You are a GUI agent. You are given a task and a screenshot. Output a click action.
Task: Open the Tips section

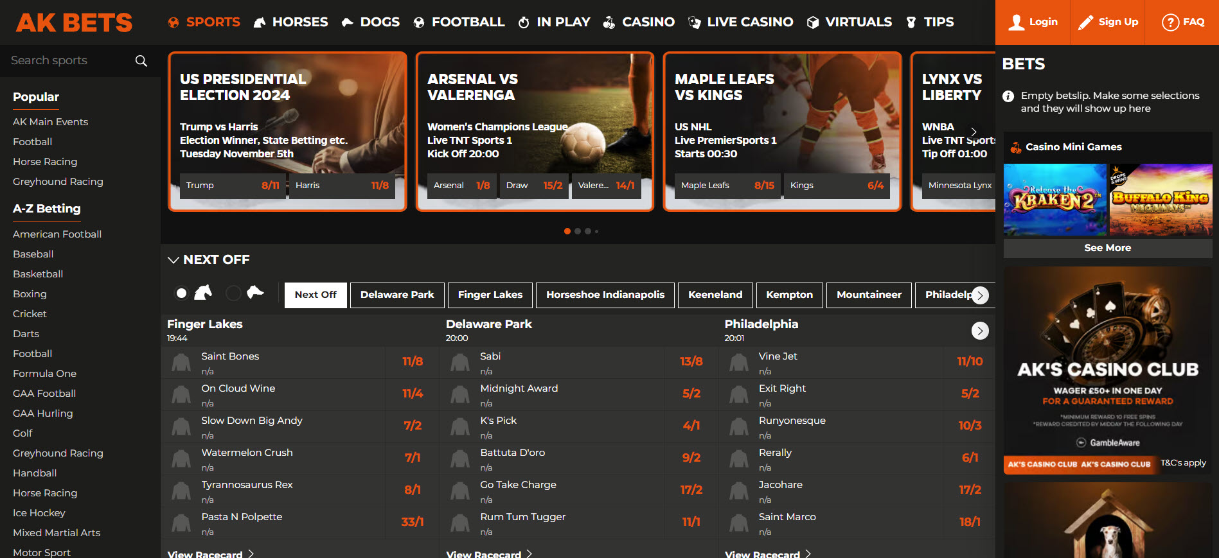929,22
